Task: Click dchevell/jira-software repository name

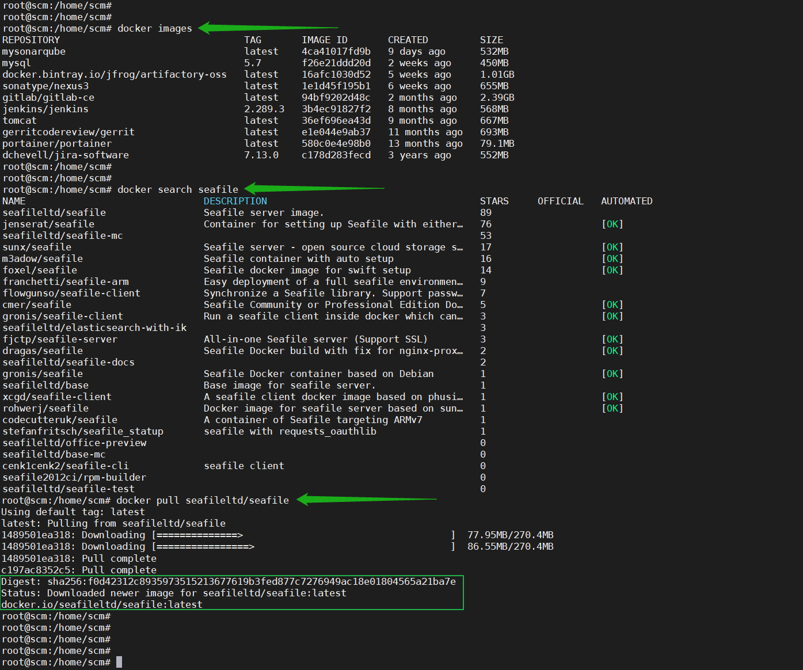Action: 66,155
